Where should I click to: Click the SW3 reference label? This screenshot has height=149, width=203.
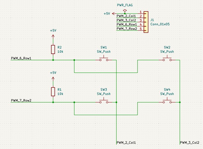pos(104,90)
